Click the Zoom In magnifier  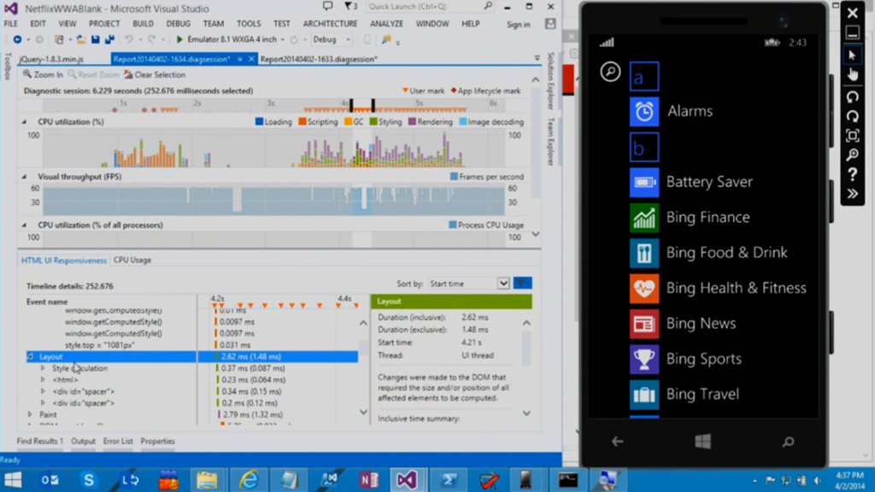coord(43,74)
